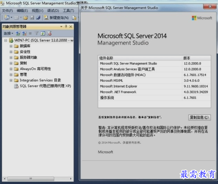Close the 对象资源管理器 panel

(x=71, y=27)
